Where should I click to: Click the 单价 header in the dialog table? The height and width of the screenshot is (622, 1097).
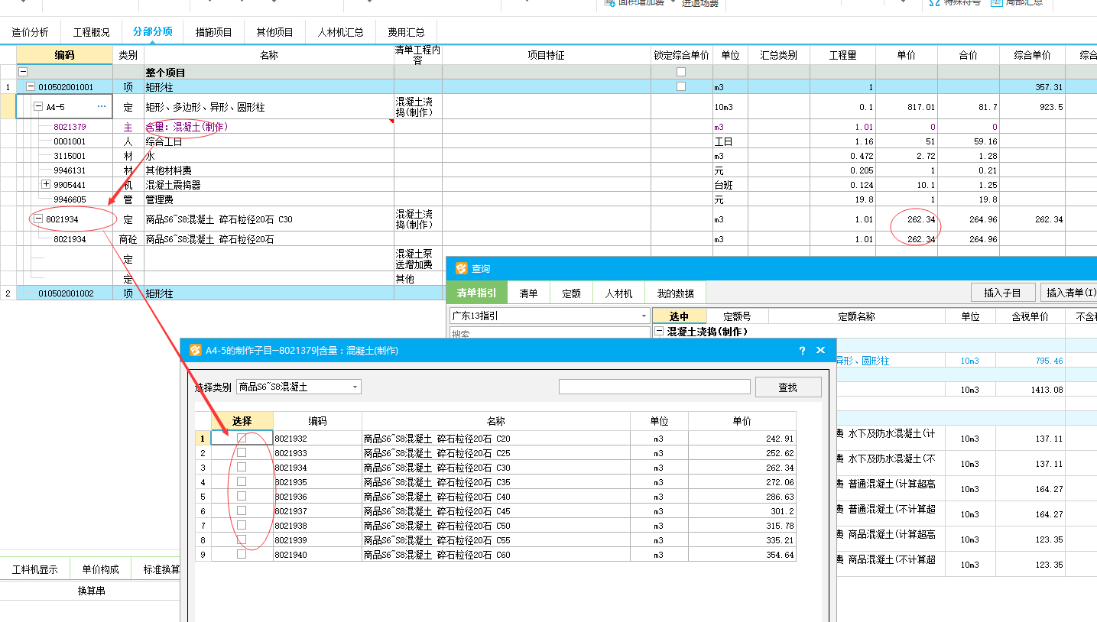click(742, 421)
